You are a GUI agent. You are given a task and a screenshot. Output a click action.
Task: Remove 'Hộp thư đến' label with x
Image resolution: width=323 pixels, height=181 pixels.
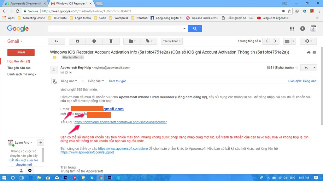point(82,58)
